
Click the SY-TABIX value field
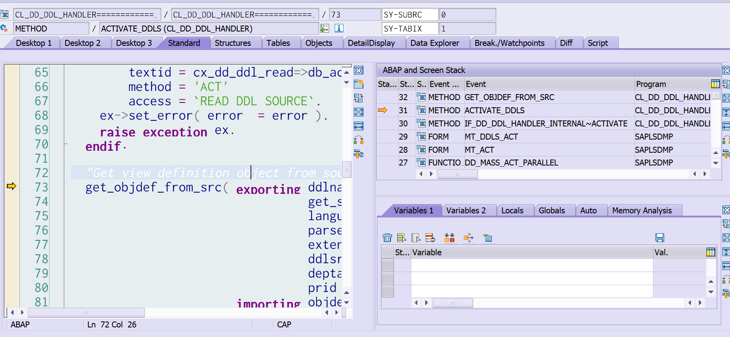467,28
